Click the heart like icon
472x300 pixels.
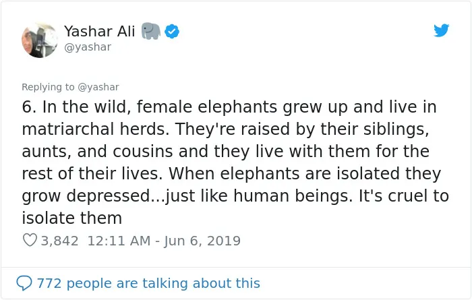point(30,240)
